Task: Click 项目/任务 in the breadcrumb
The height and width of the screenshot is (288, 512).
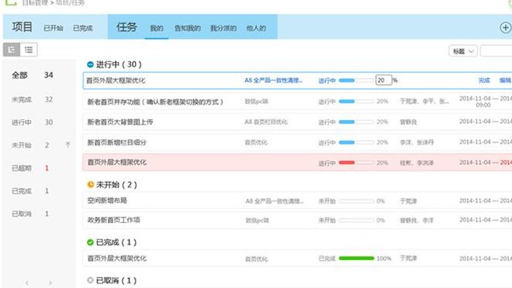Action: pyautogui.click(x=70, y=3)
